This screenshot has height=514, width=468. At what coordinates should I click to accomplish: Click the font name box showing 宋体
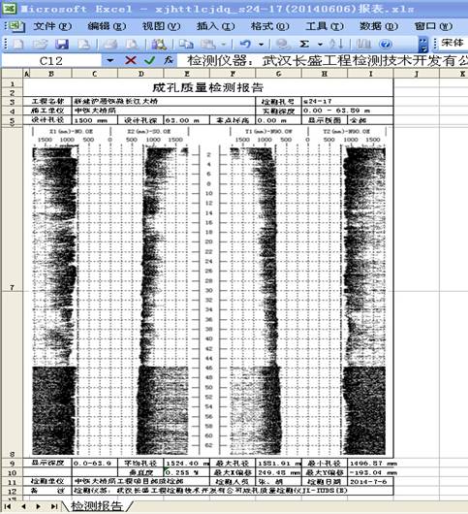tap(453, 43)
